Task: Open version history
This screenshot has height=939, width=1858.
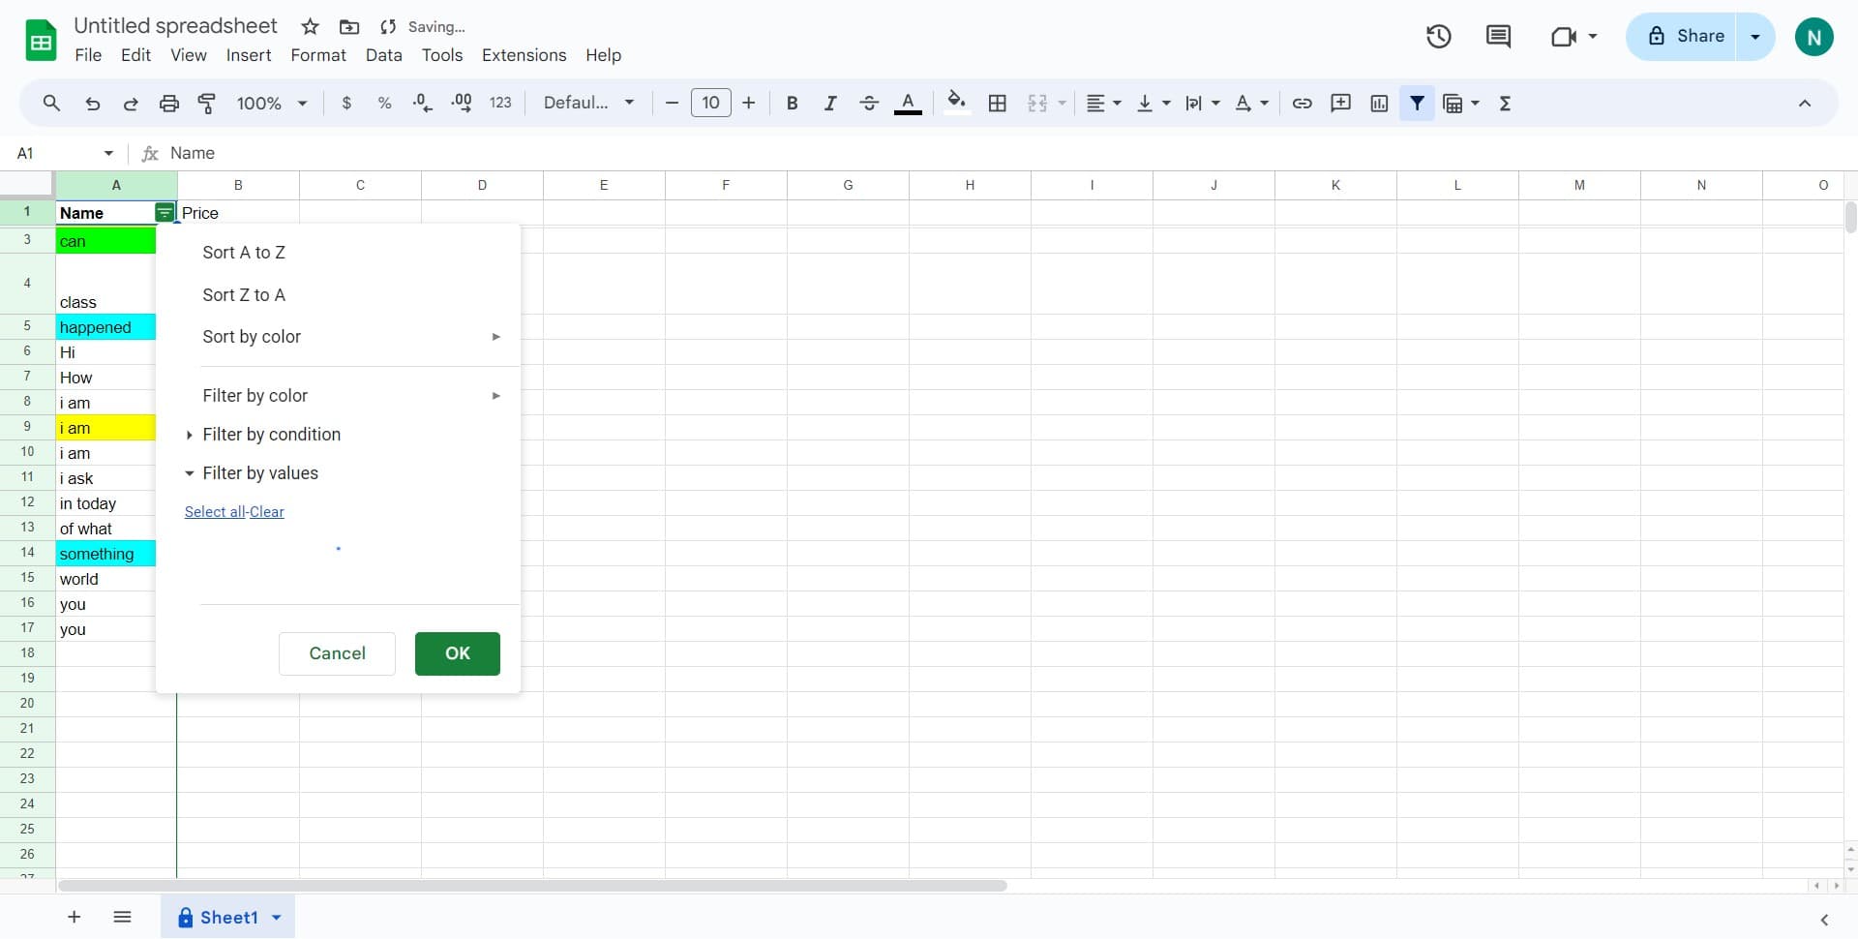Action: [1438, 36]
